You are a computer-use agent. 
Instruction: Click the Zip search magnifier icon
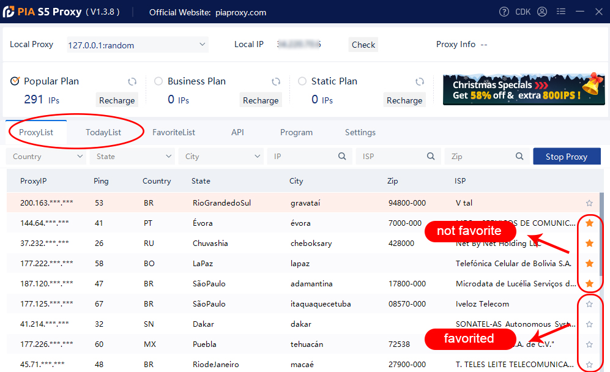[x=519, y=156]
